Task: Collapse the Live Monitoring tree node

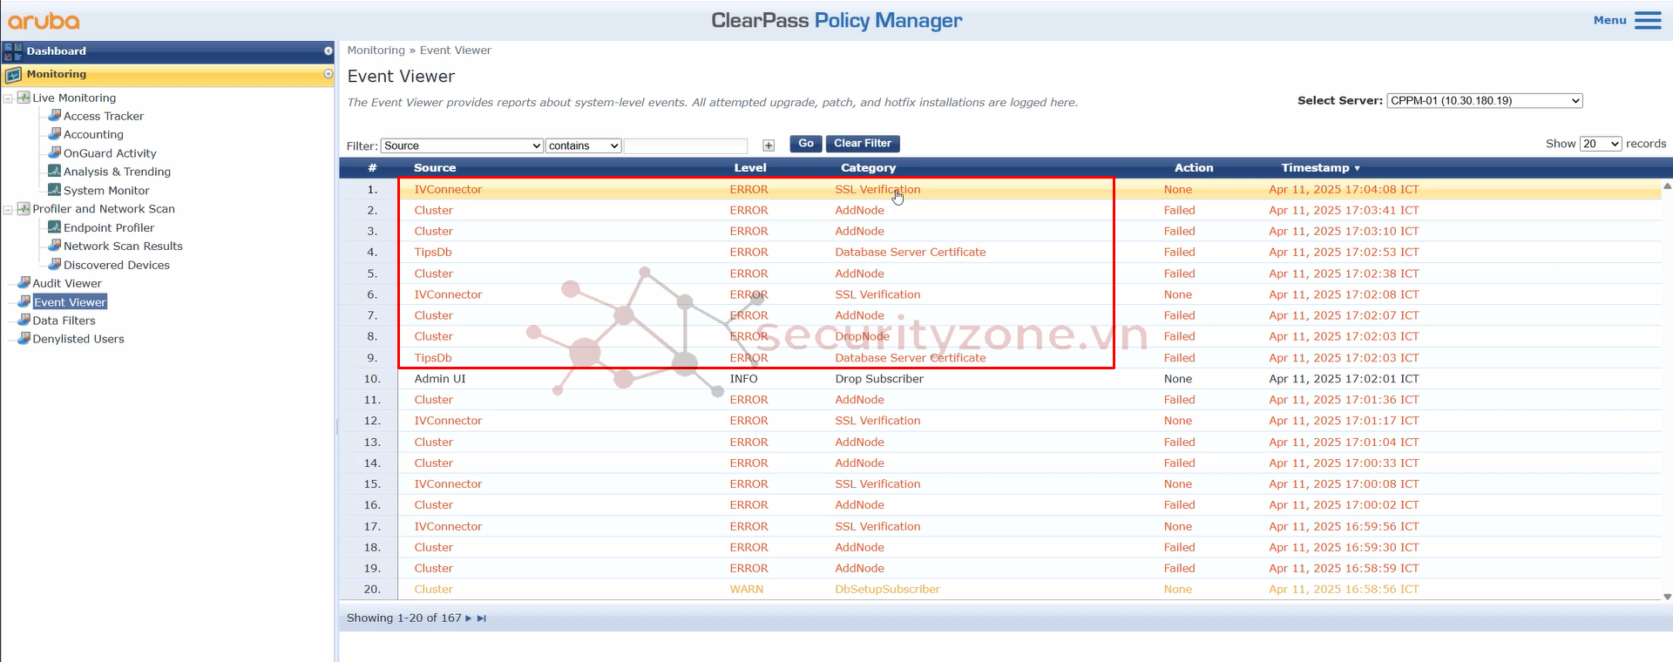Action: (8, 98)
